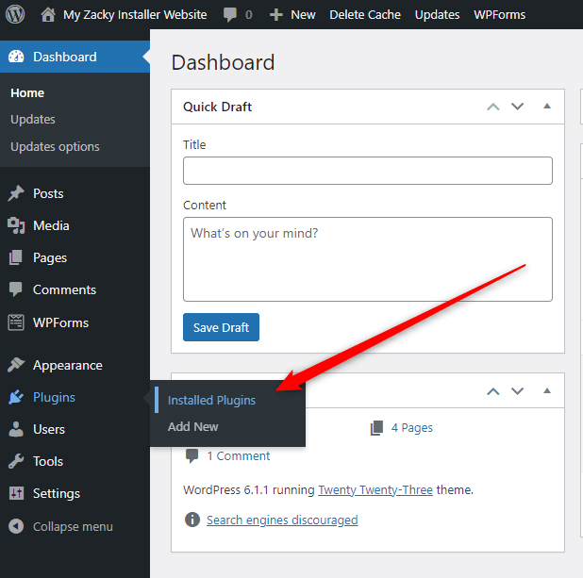The height and width of the screenshot is (578, 583).
Task: Open the Settings menu label
Action: point(57,494)
